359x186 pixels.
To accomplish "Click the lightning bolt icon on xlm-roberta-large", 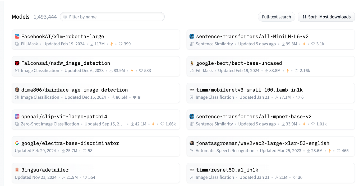I will click(x=112, y=44).
